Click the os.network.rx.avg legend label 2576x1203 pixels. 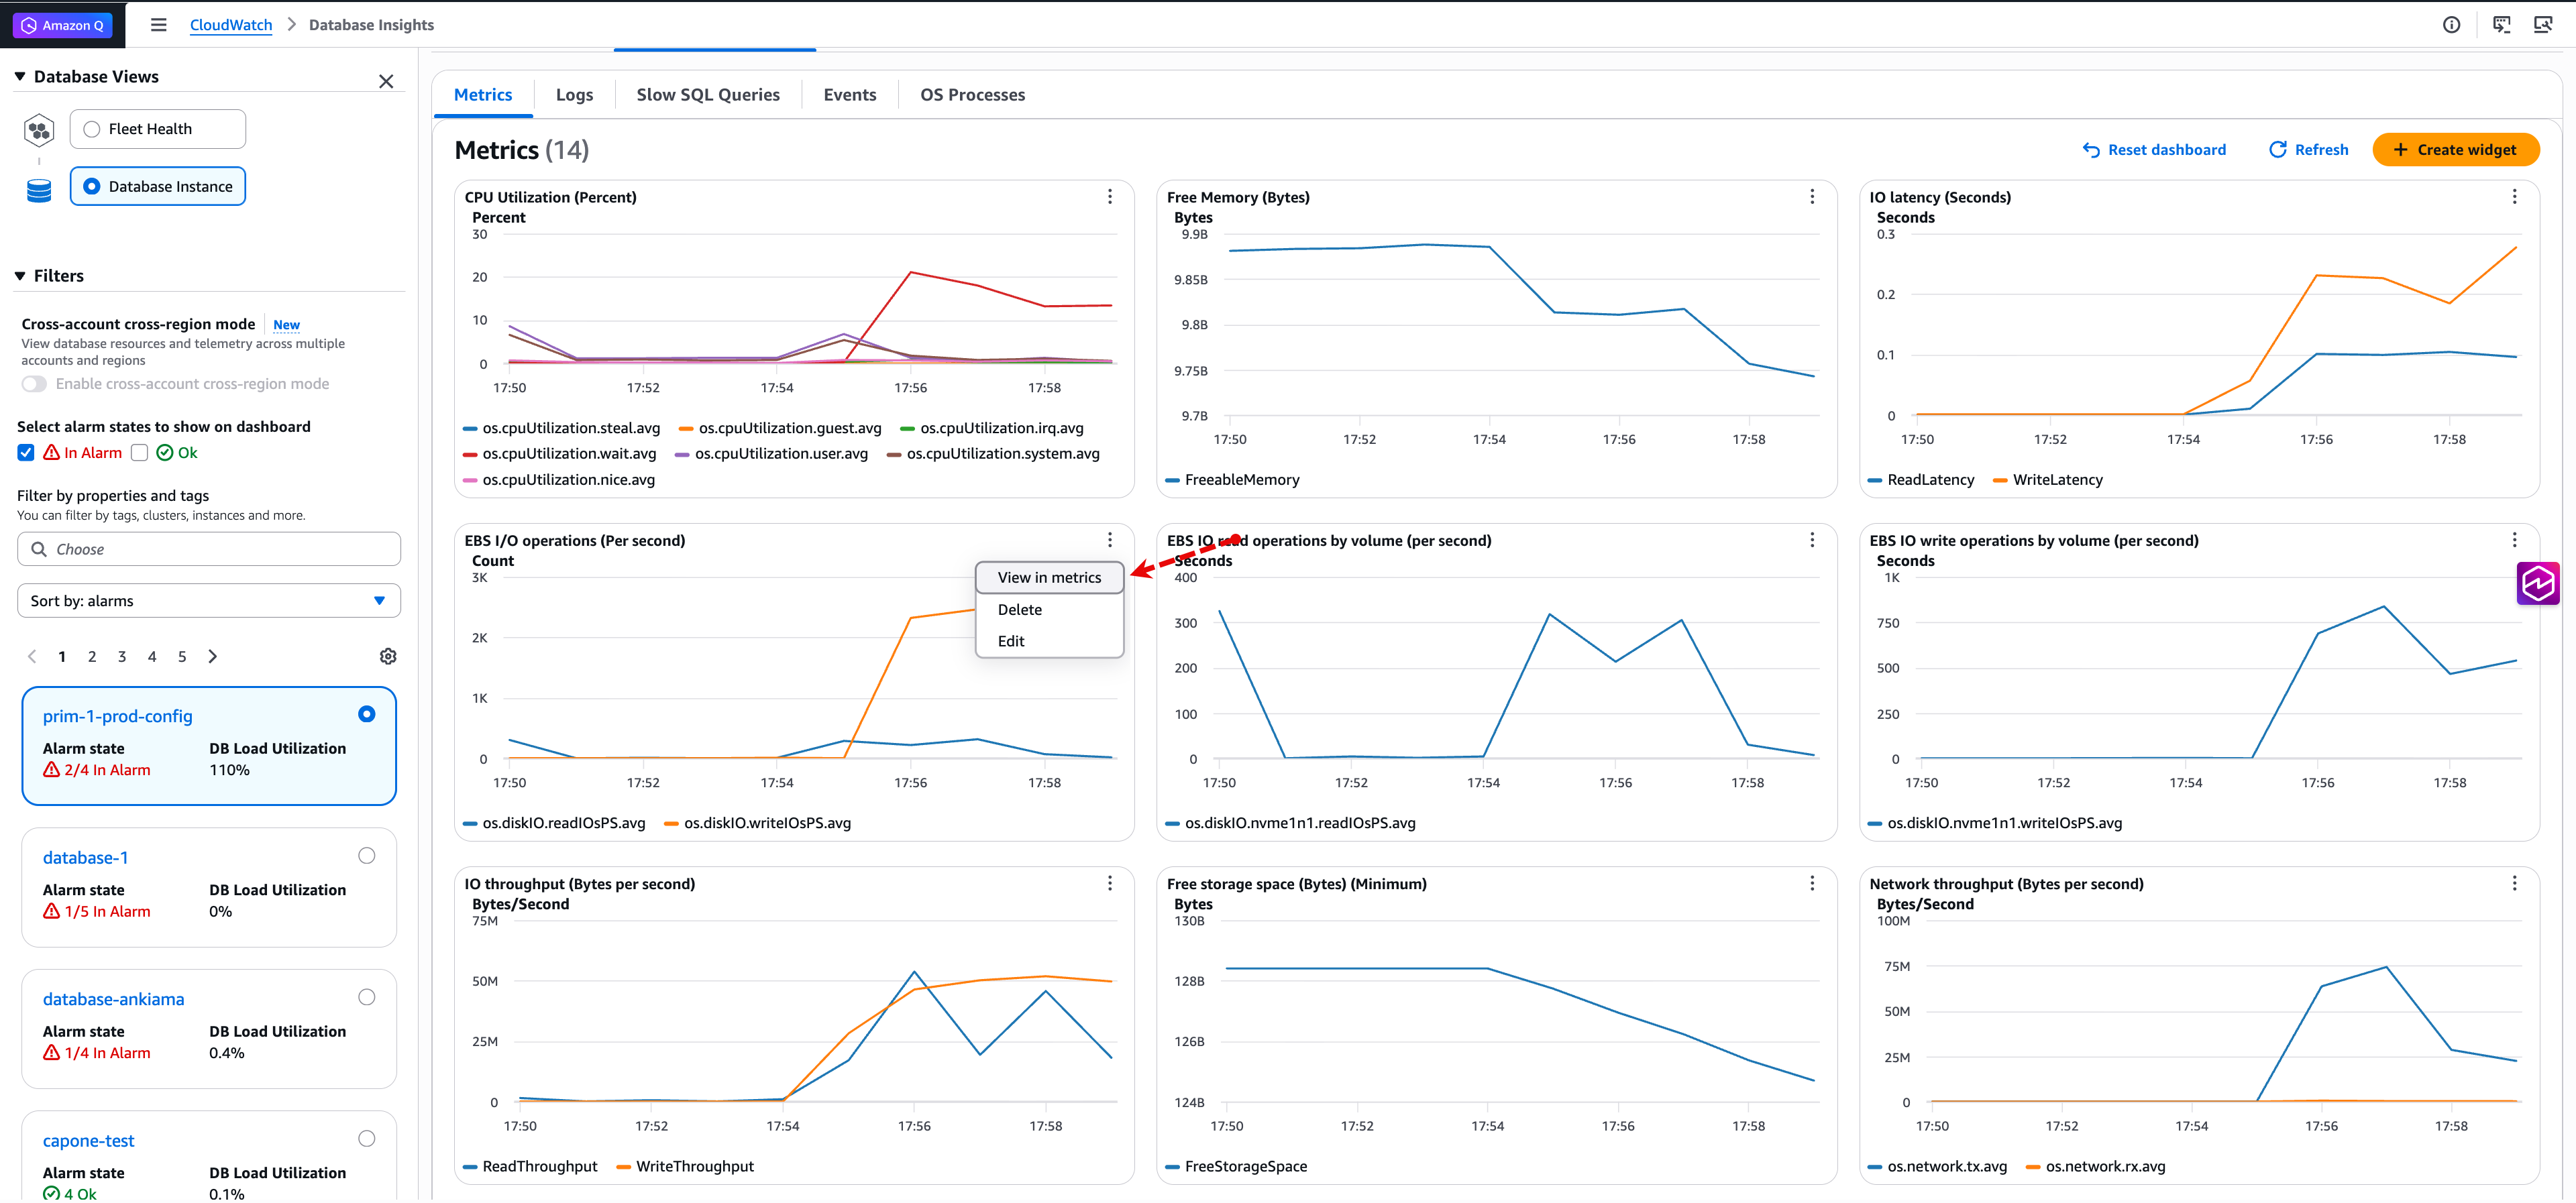[2105, 1166]
